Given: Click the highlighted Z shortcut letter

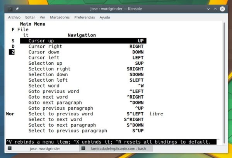Looking at the screenshot, I should tap(12, 52).
